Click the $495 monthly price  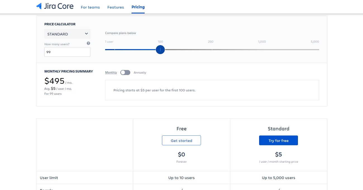point(54,81)
